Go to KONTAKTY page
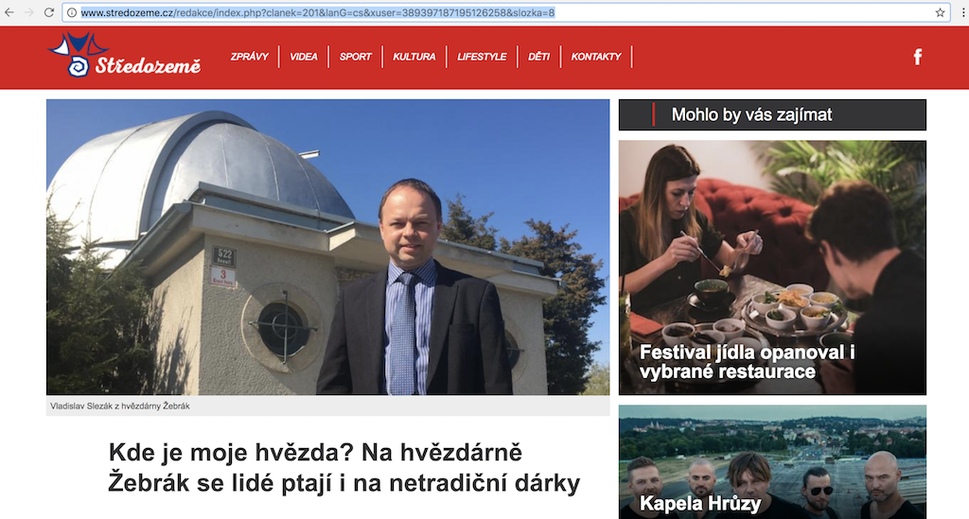 pyautogui.click(x=596, y=57)
